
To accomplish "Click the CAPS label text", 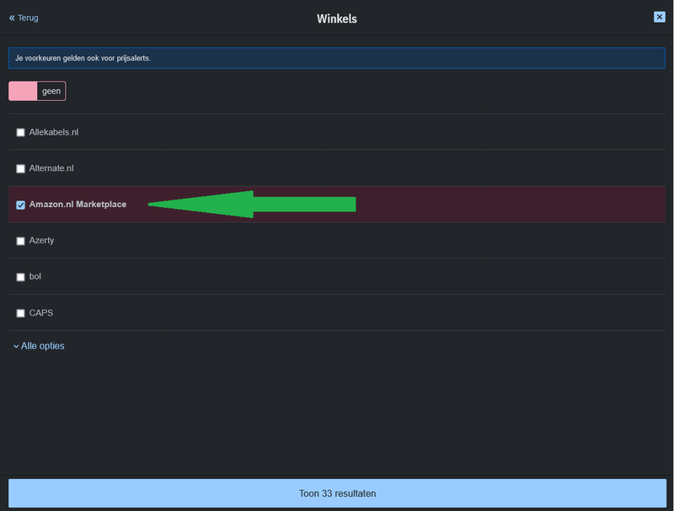I will (41, 312).
